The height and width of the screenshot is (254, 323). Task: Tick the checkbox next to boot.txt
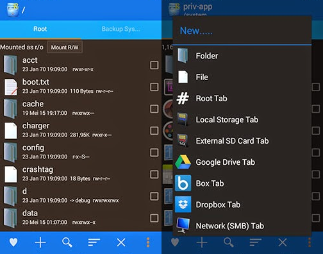click(154, 87)
